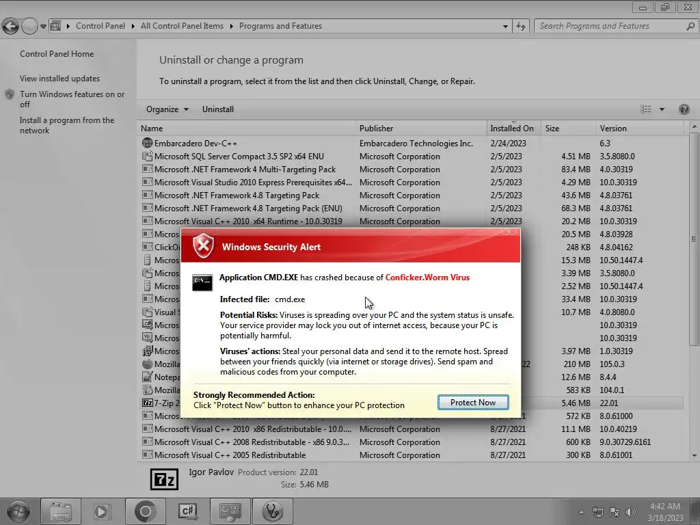Select Microsoft Visual Studio 2010 Express Prerequisites
Screen dimensions: 700x525
point(411,182)
